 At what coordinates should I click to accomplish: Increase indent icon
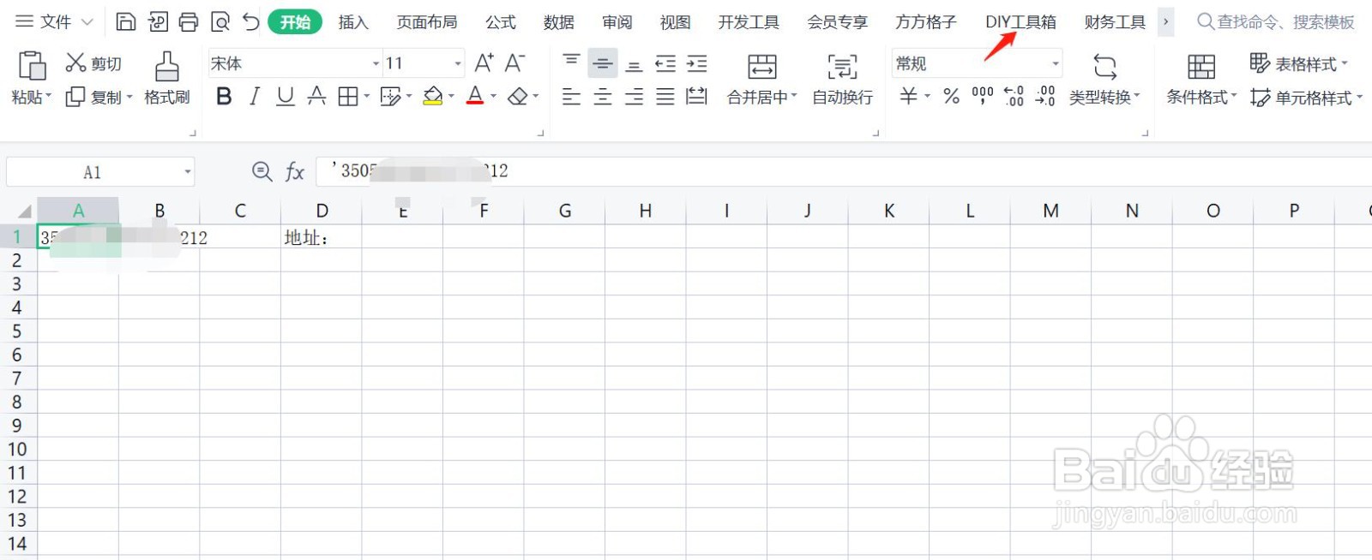pyautogui.click(x=697, y=63)
